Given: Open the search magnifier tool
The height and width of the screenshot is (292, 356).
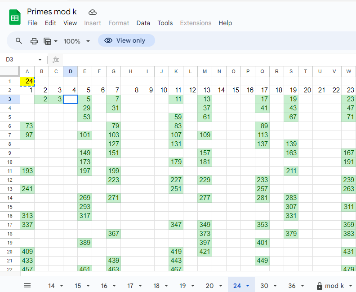Looking at the screenshot, I should click(18, 41).
